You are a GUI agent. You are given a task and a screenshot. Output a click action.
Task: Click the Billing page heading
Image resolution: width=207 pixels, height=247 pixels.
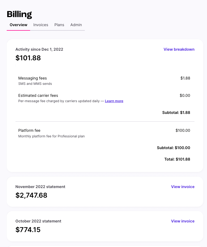pos(19,14)
